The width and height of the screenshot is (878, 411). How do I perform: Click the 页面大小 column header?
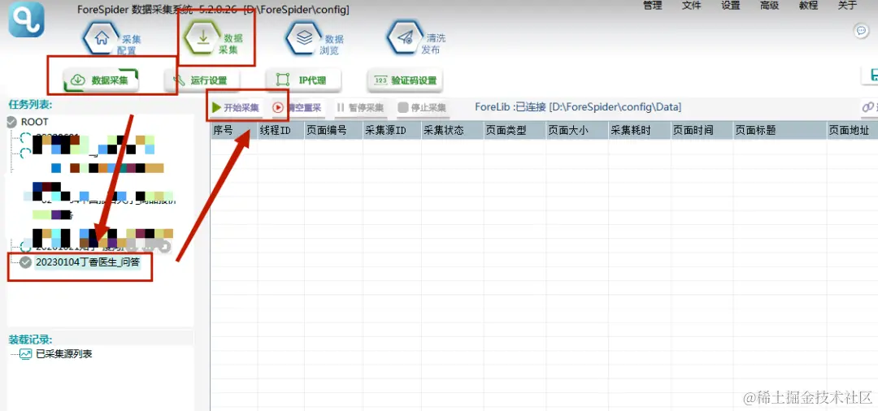click(x=576, y=130)
